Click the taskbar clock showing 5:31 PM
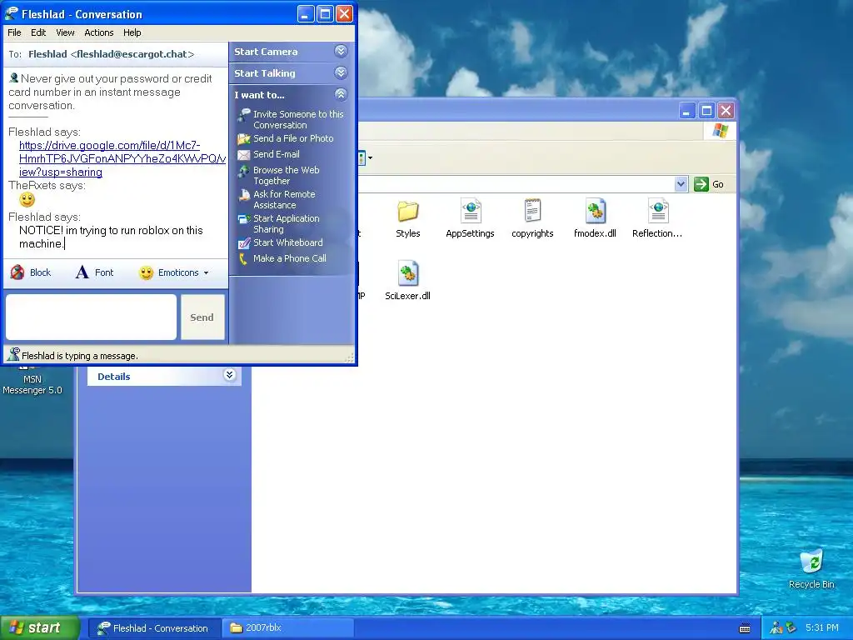The height and width of the screenshot is (640, 853). (821, 627)
